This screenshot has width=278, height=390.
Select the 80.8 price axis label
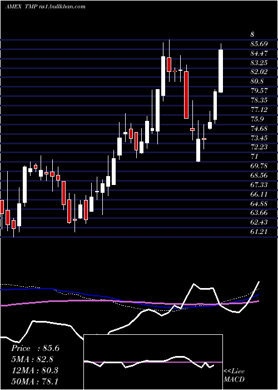tap(257, 81)
